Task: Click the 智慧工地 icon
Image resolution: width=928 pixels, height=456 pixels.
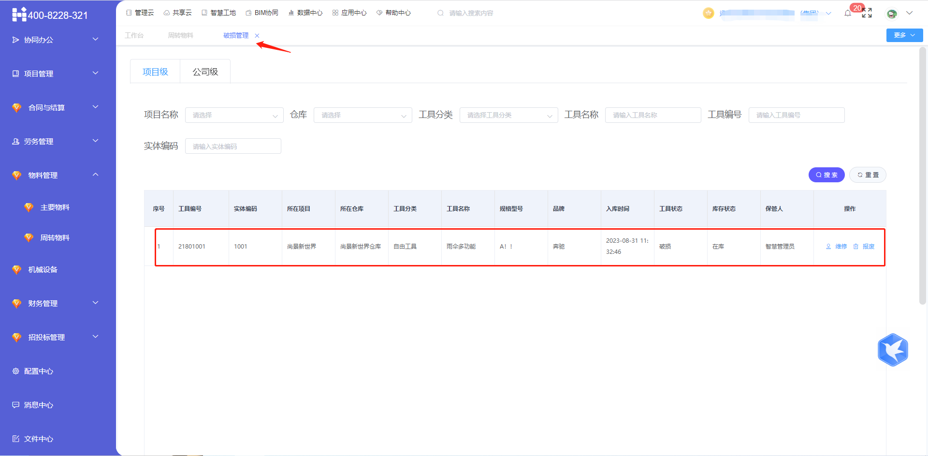Action: [204, 13]
